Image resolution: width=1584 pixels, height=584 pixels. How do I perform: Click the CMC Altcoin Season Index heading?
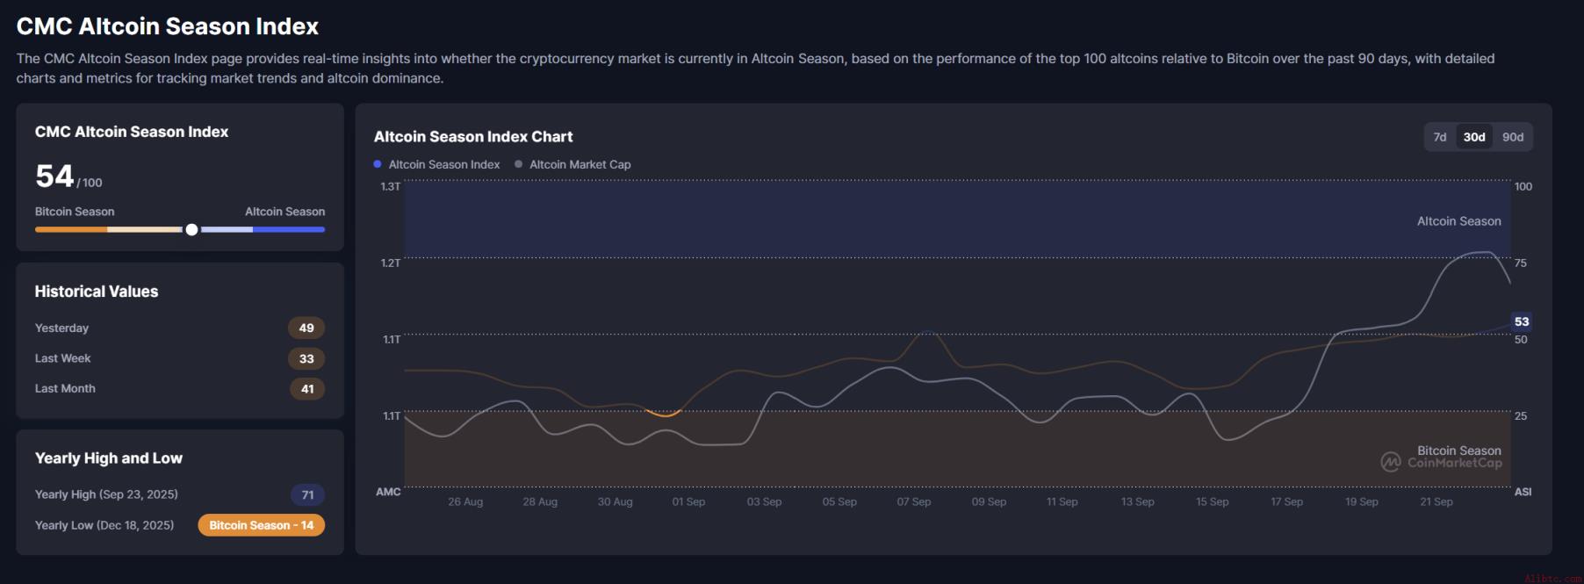pyautogui.click(x=132, y=132)
